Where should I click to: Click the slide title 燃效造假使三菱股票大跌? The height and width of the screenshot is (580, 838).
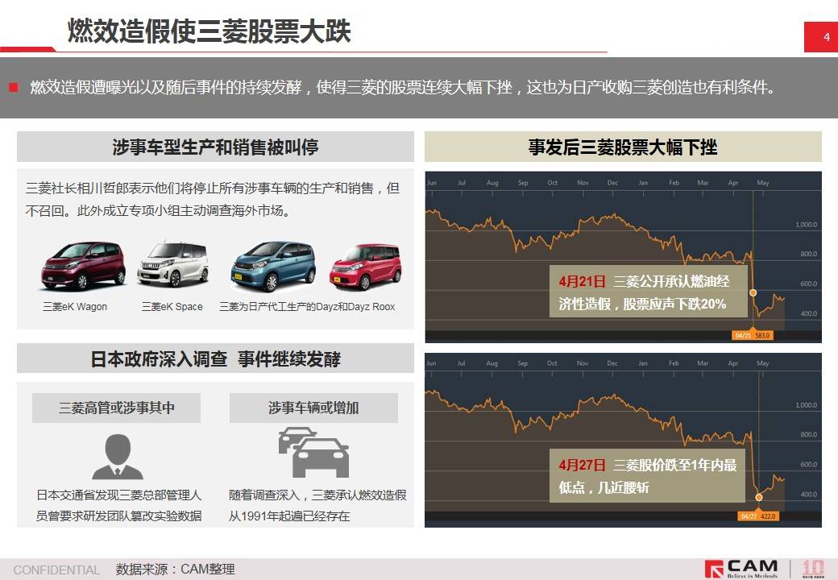(x=209, y=31)
